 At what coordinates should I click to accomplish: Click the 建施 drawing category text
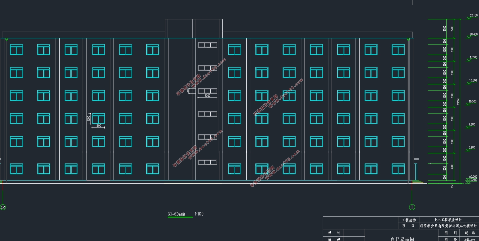[470, 233]
